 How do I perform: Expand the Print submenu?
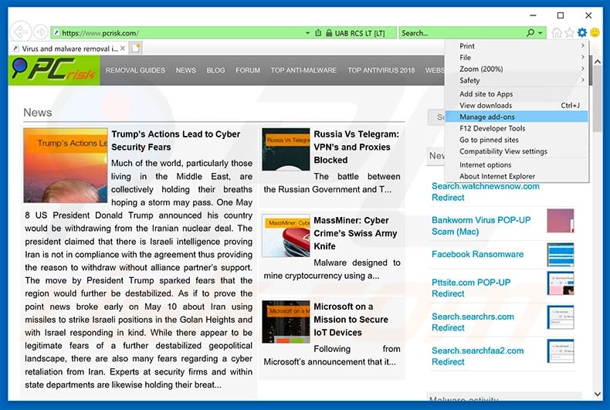coord(517,46)
